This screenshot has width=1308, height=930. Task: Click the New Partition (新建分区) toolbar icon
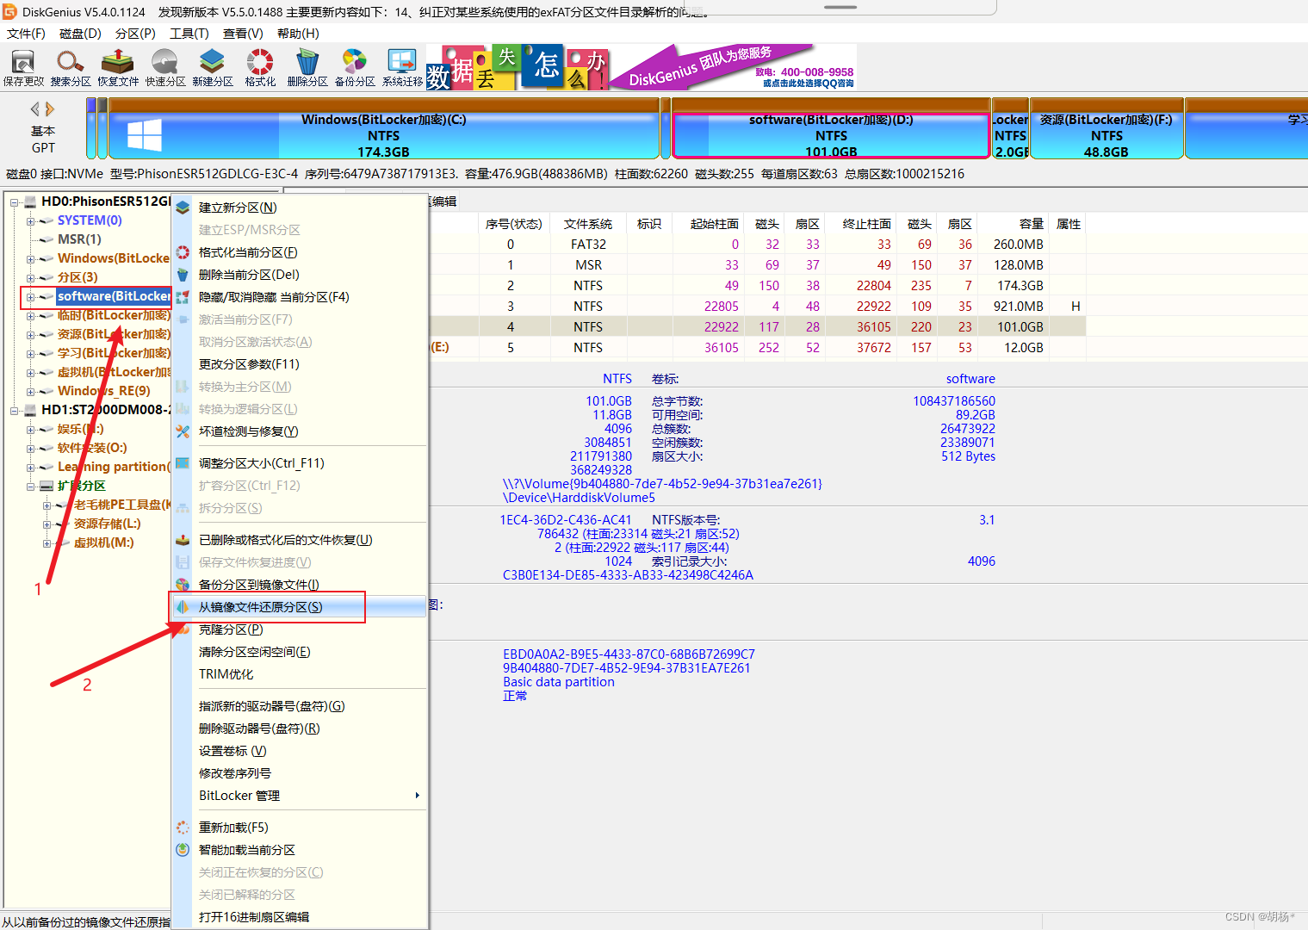pos(213,67)
